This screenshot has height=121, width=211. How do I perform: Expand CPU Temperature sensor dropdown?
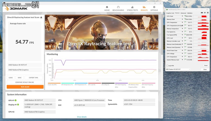tap(182, 57)
